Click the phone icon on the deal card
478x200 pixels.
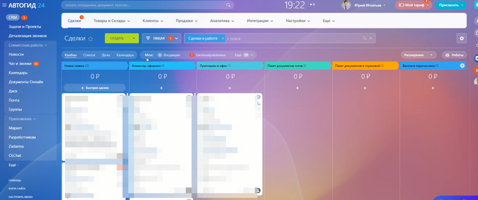pyautogui.click(x=258, y=104)
